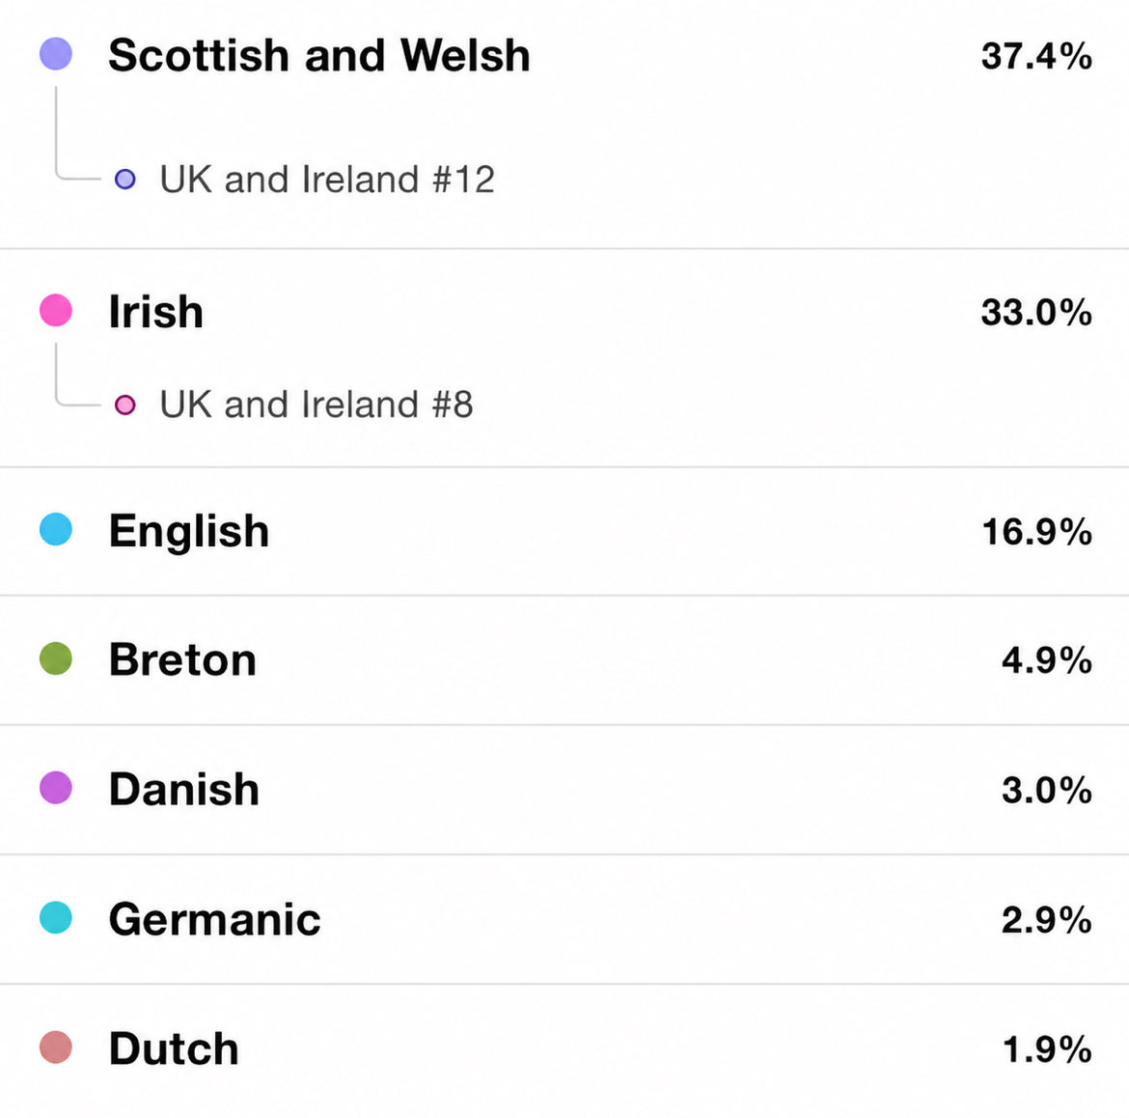Viewport: 1129px width, 1118px height.
Task: Click the 37.4% percentage value
Action: pos(1036,55)
